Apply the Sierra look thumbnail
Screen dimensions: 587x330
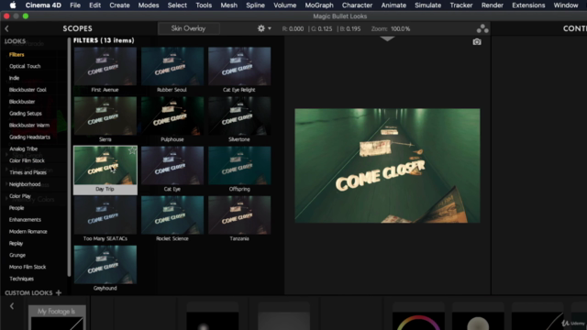(x=105, y=116)
